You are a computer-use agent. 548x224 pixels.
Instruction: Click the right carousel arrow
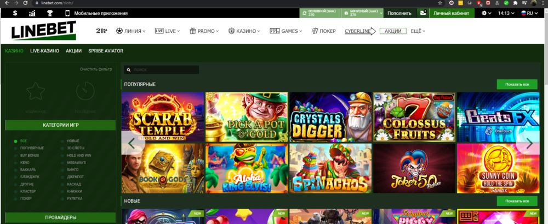pyautogui.click(x=530, y=143)
